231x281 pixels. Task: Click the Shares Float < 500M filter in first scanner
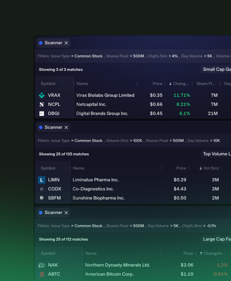point(125,56)
